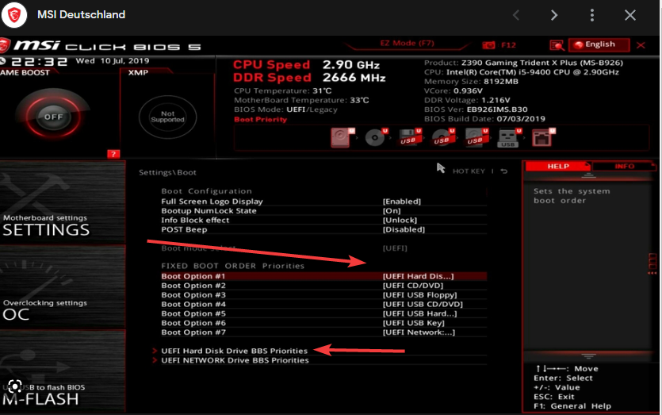Image resolution: width=662 pixels, height=415 pixels.
Task: Toggle the Game Boost OFF knob
Action: pyautogui.click(x=53, y=117)
